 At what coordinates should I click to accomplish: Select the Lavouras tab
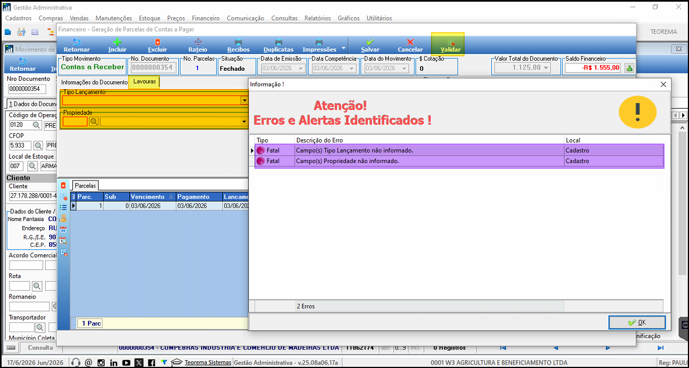click(x=144, y=82)
